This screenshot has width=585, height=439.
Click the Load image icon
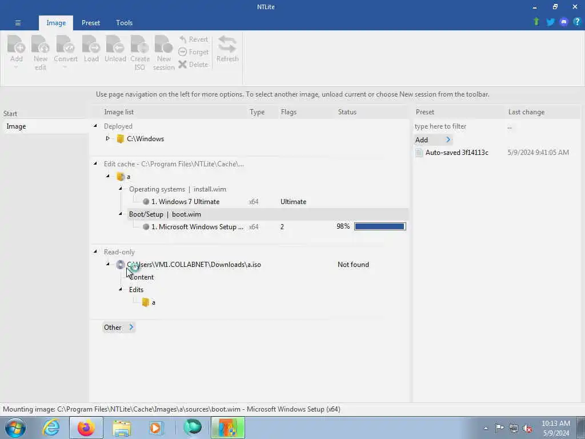coord(91,45)
